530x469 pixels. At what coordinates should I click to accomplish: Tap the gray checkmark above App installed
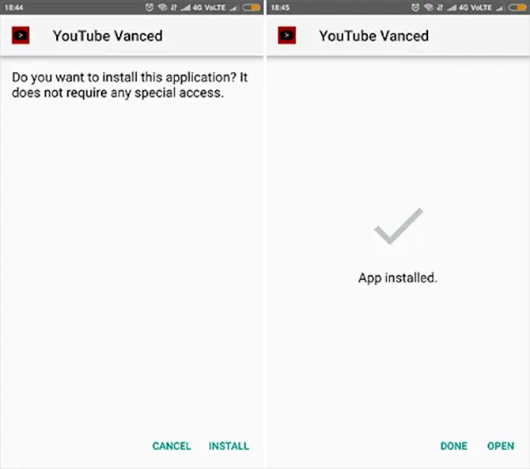click(x=398, y=226)
